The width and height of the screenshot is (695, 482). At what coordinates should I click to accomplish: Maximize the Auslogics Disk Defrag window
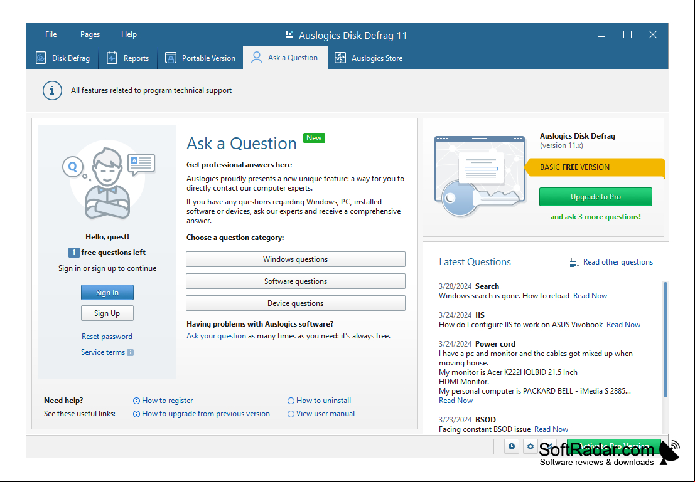(x=627, y=34)
